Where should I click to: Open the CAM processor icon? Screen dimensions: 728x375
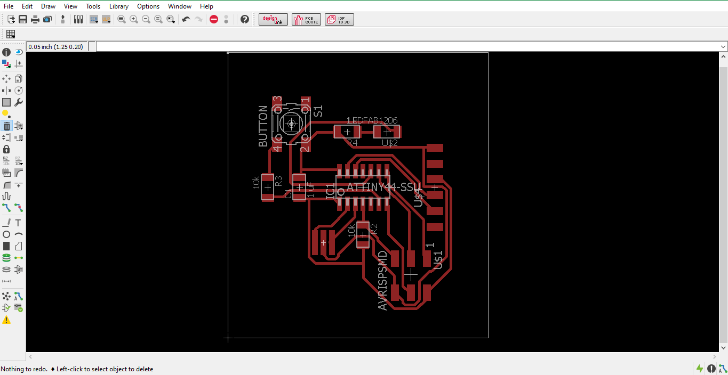pyautogui.click(x=47, y=19)
